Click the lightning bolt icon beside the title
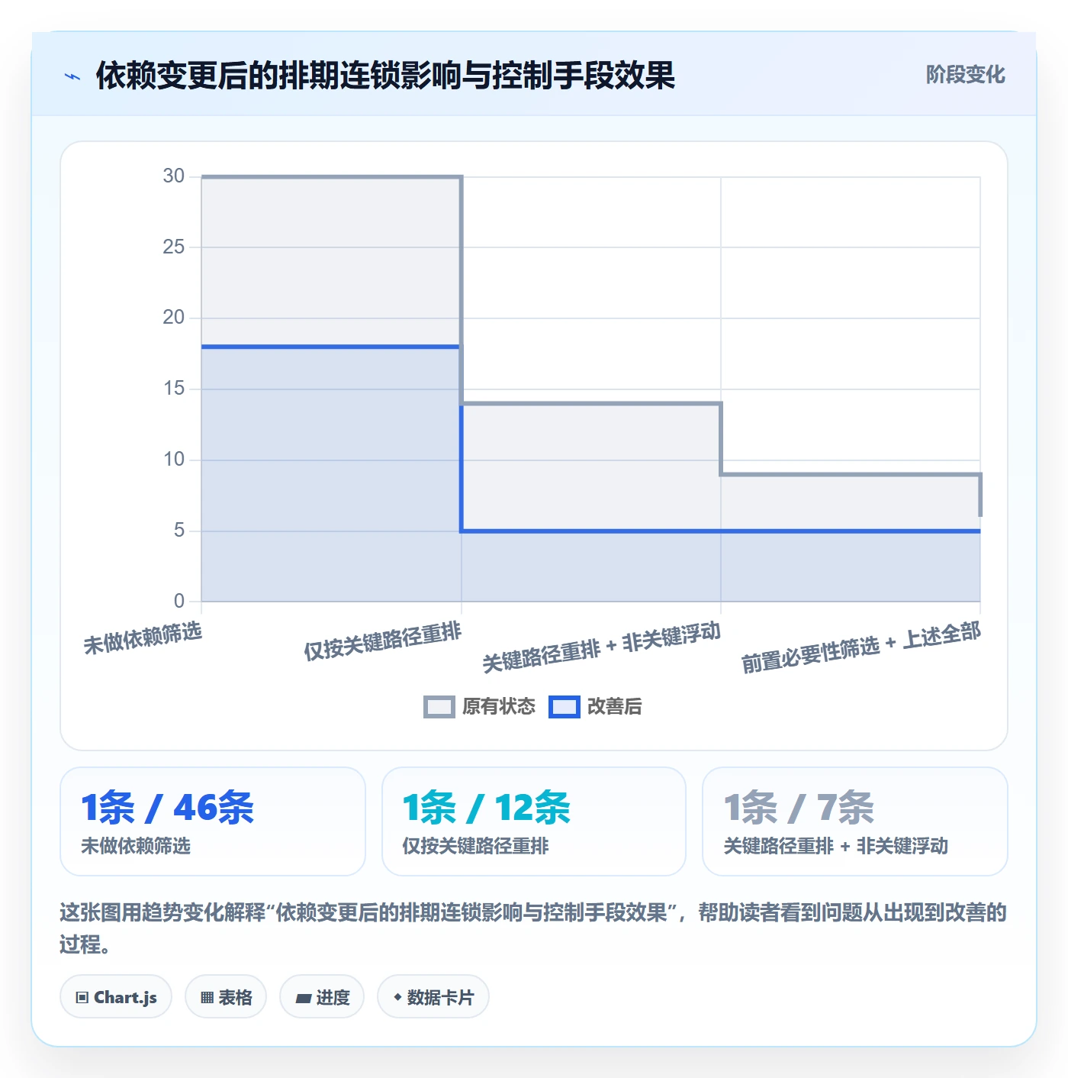Viewport: 1068px width, 1078px height. point(72,76)
